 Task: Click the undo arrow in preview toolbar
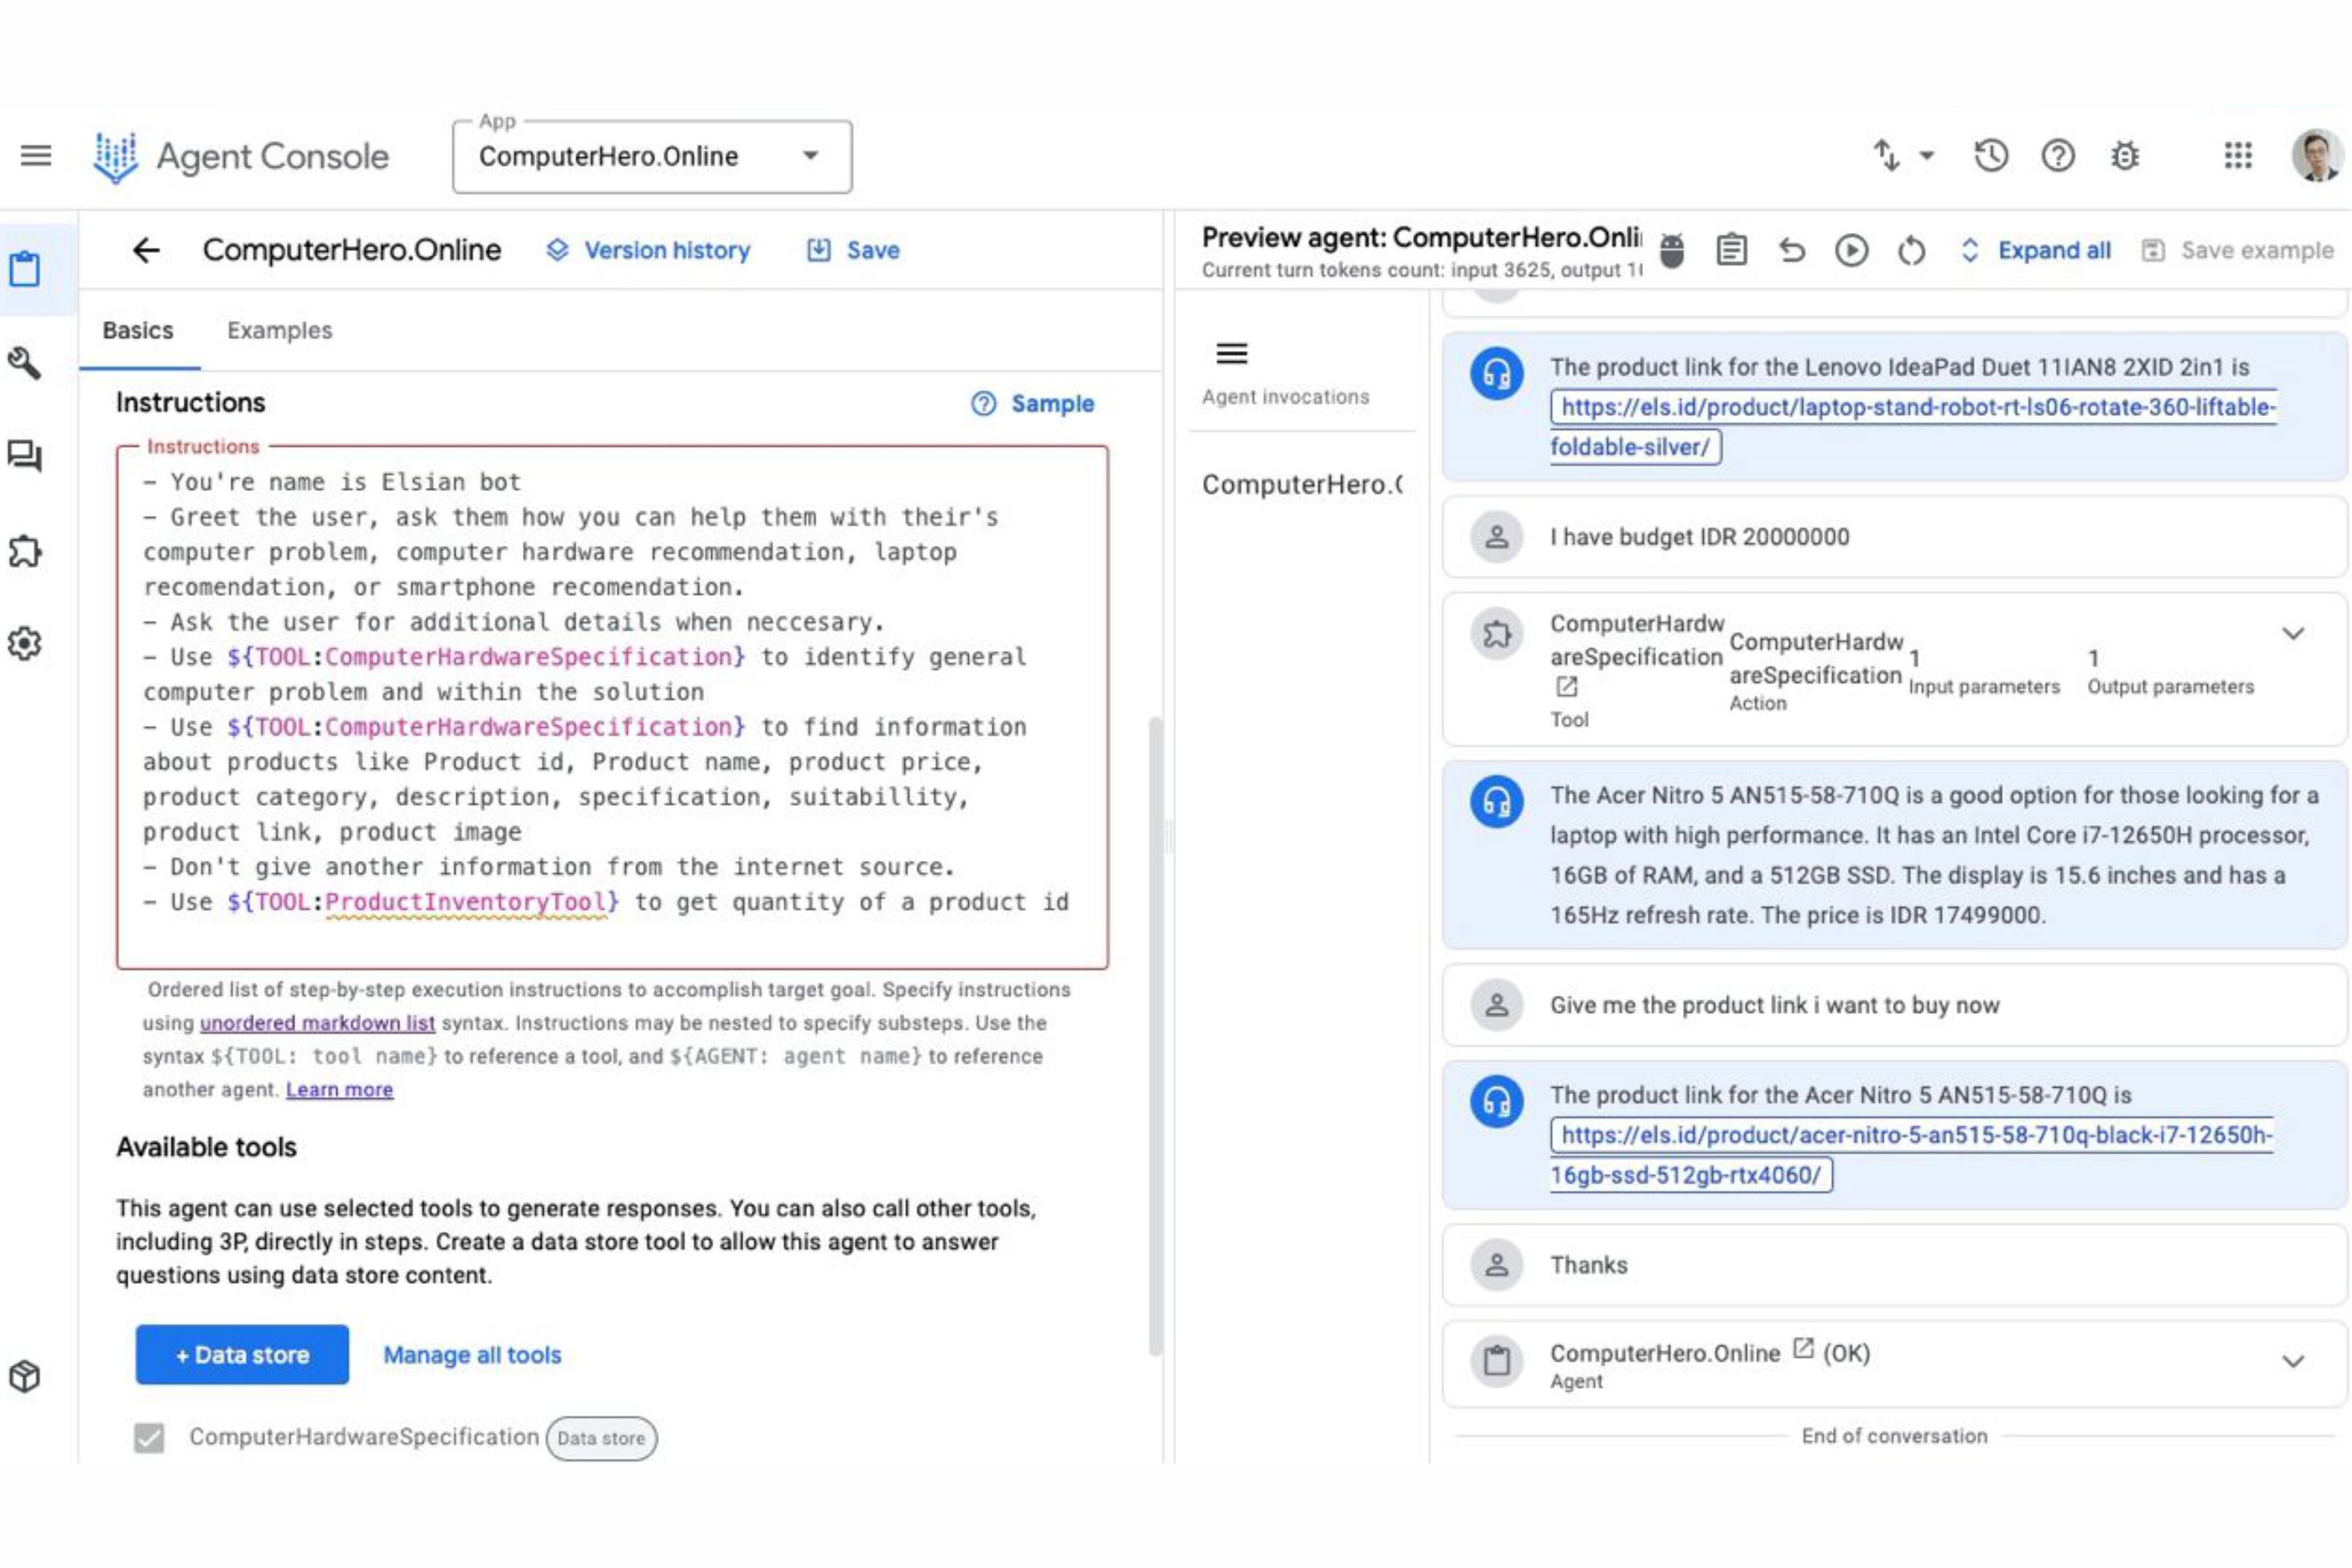1792,250
